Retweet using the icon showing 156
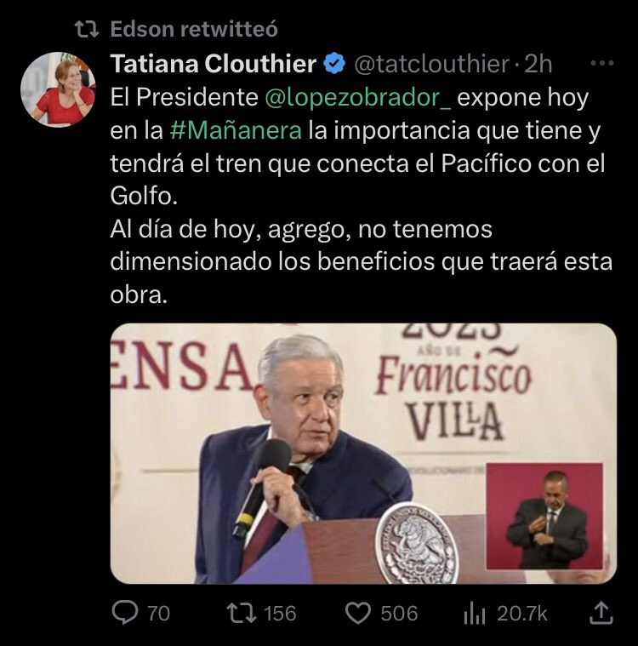 coord(242,613)
